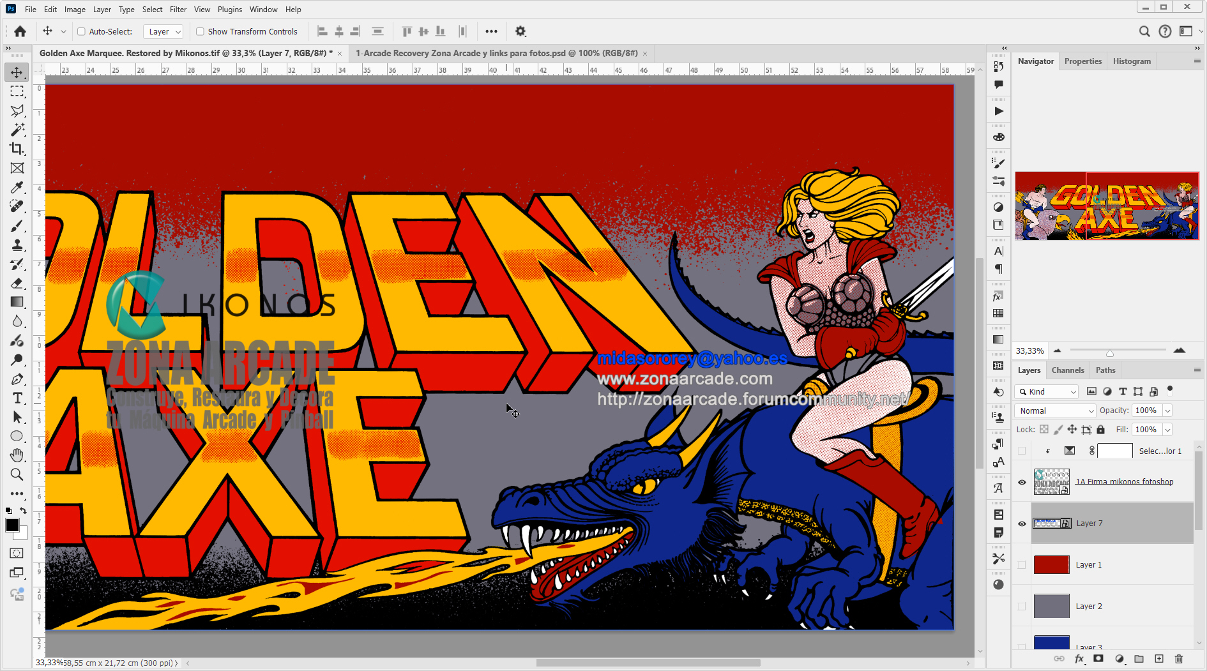The height and width of the screenshot is (671, 1207).
Task: Select the Polygonal Lasso tool
Action: coord(17,110)
